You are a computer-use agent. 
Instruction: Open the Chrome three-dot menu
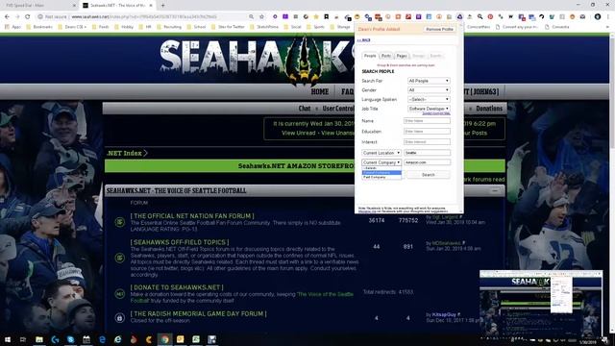pyautogui.click(x=609, y=16)
